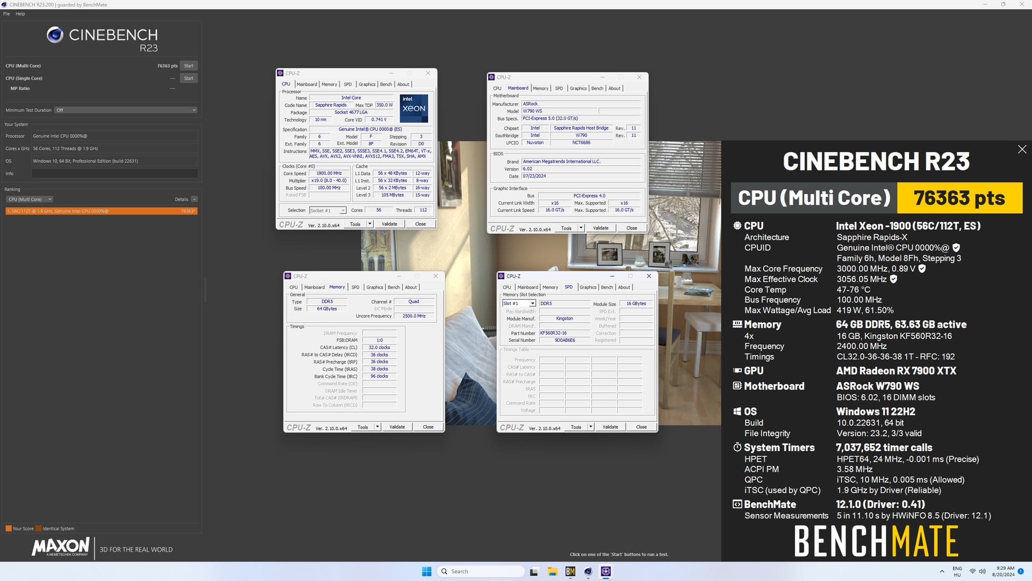
Task: Close the BenchMate result overlay
Action: [x=1022, y=150]
